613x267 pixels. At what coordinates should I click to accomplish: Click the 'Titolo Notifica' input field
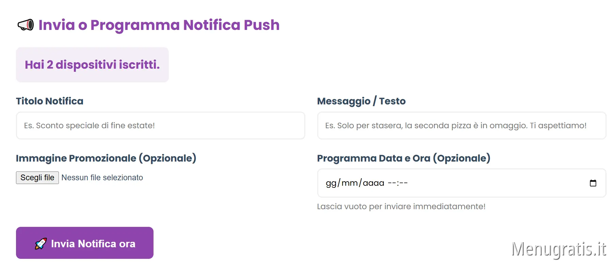(160, 126)
